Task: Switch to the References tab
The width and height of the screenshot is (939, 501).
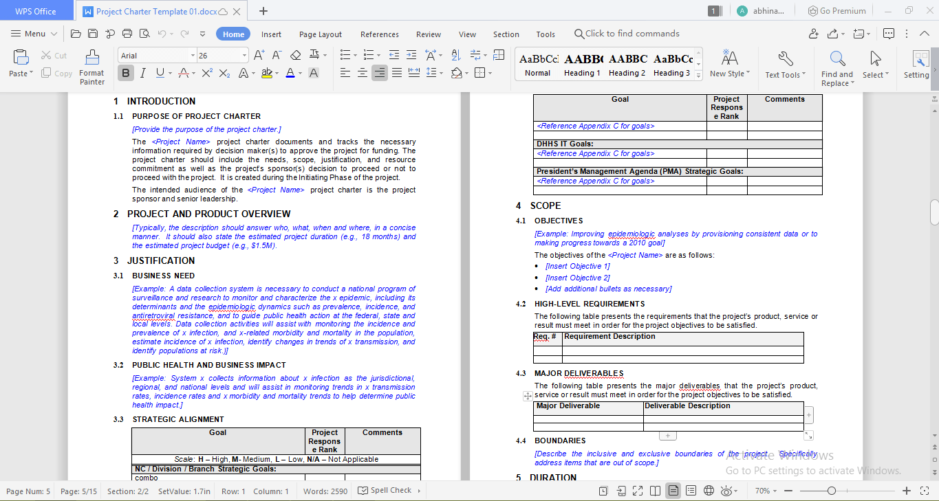Action: tap(379, 34)
